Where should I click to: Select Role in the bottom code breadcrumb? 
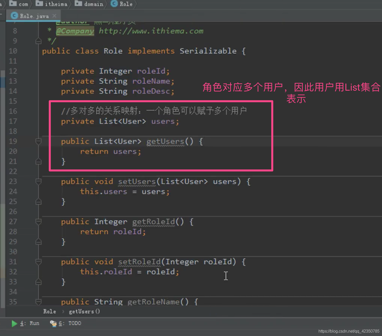[x=49, y=311]
